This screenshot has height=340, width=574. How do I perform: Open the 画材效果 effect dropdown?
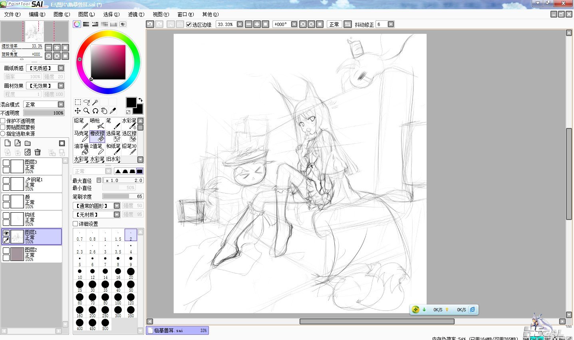coord(61,86)
